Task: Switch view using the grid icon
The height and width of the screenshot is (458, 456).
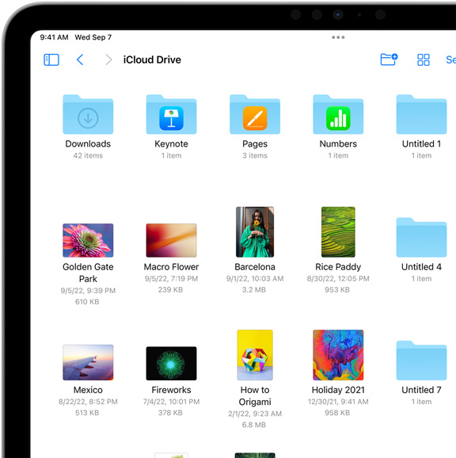Action: point(423,60)
